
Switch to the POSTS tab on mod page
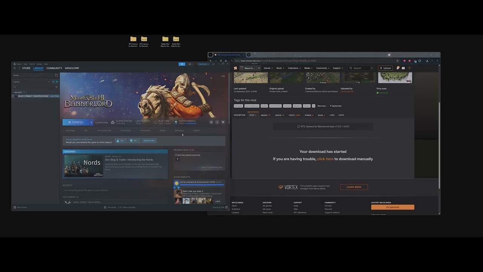point(294,115)
